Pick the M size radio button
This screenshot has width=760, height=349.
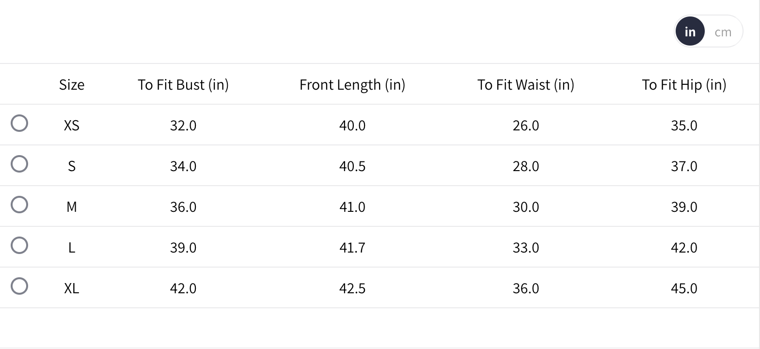[x=19, y=205]
